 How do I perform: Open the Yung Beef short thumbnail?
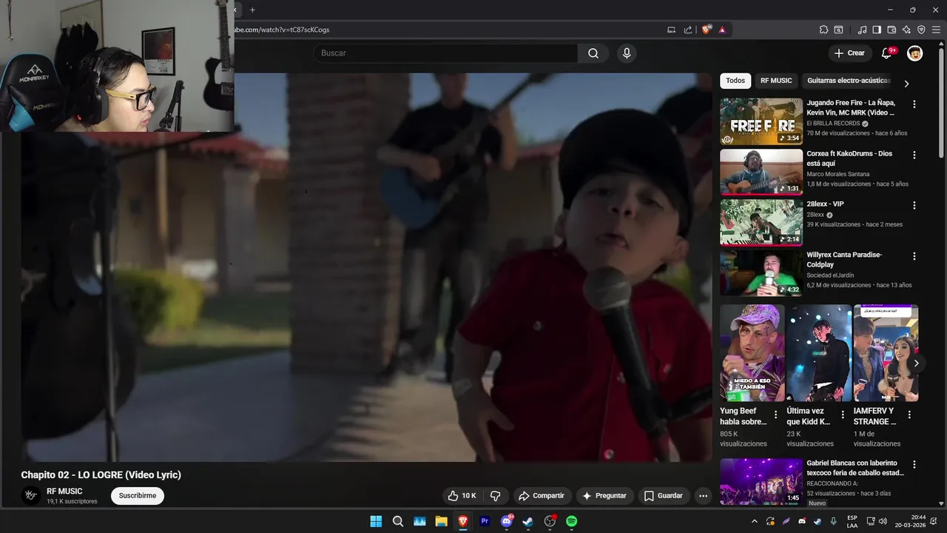pyautogui.click(x=752, y=353)
